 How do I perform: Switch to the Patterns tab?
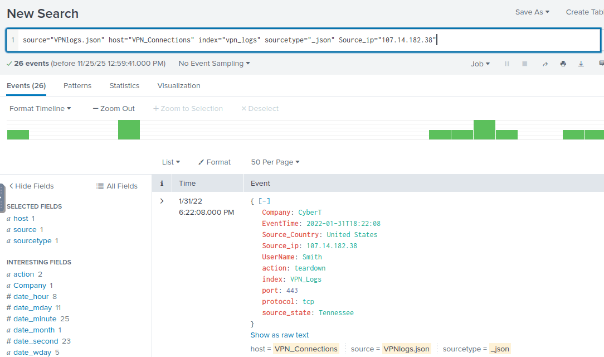point(77,86)
